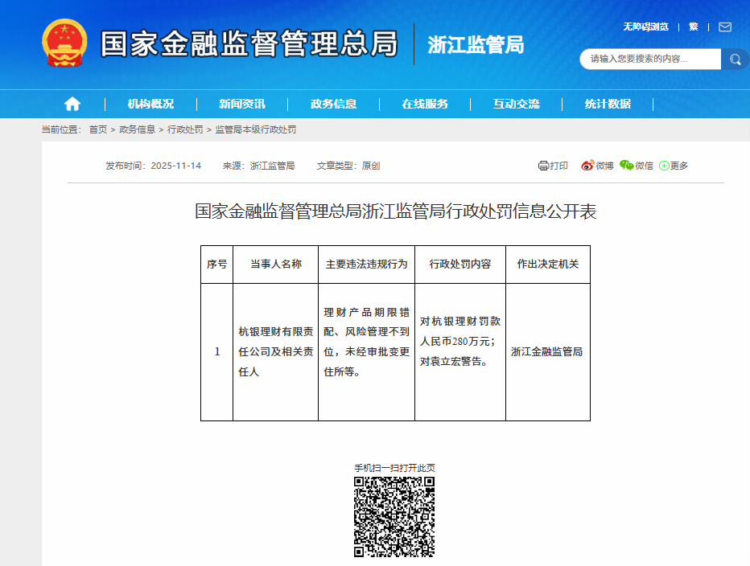Share via the Weibo icon
The image size is (750, 566).
point(587,166)
